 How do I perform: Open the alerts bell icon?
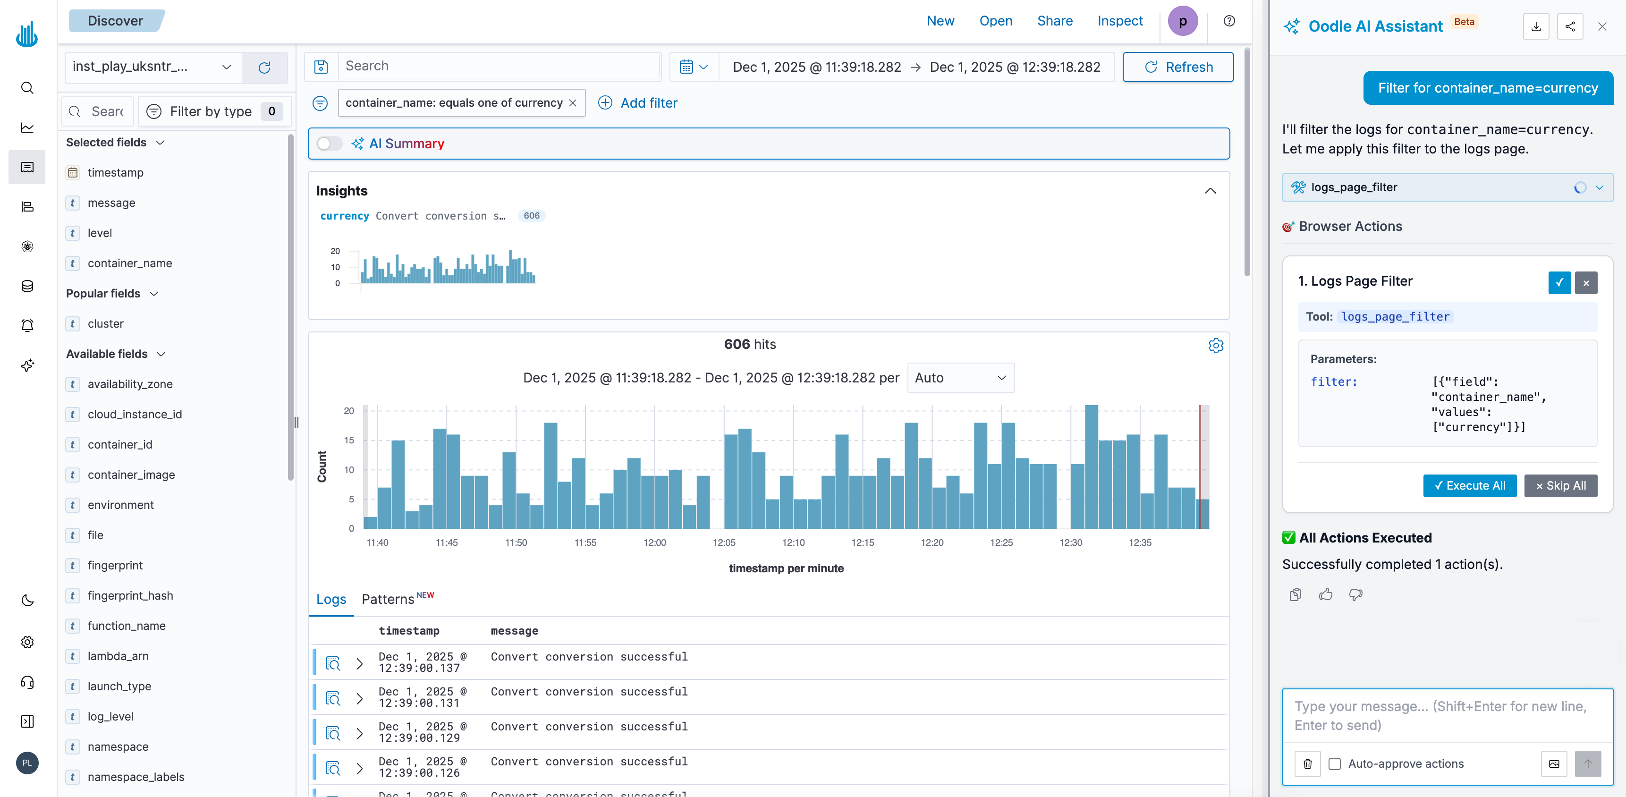26,325
